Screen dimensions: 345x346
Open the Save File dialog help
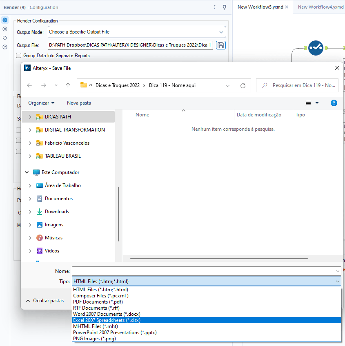pos(334,103)
